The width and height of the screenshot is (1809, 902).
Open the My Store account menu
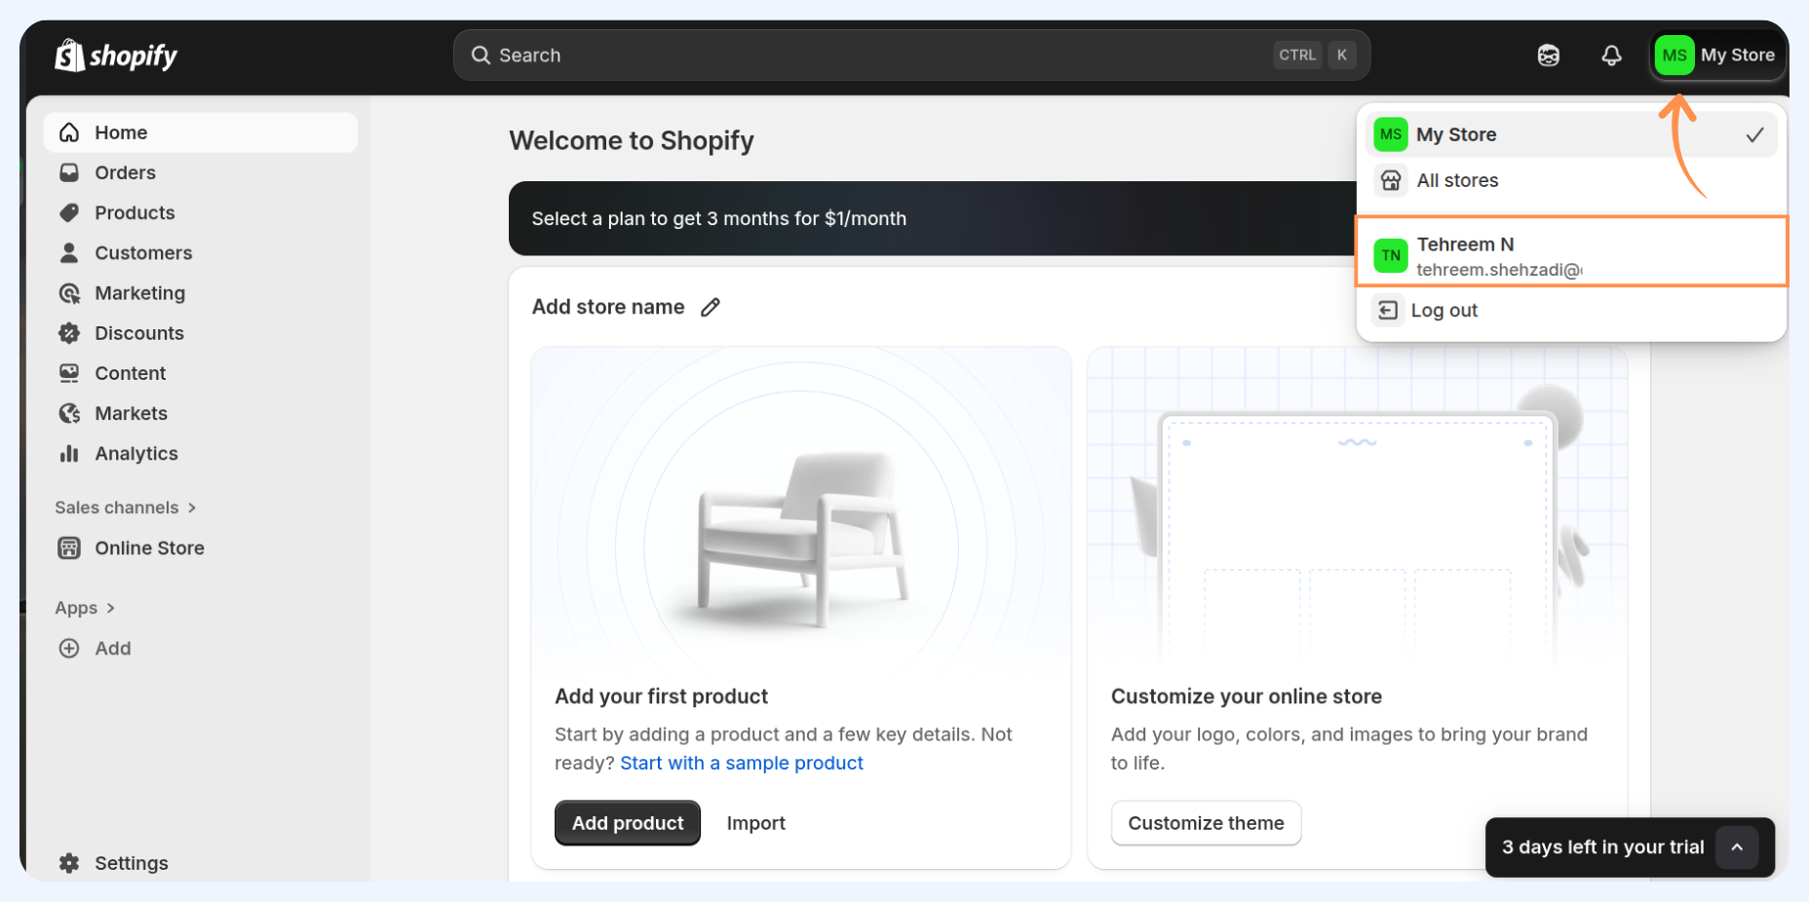click(1718, 56)
